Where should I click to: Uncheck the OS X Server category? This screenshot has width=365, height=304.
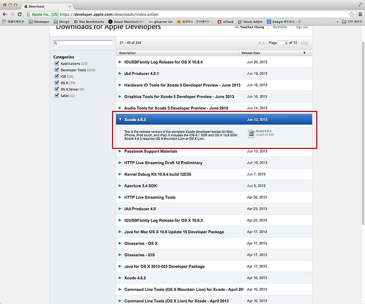[57, 89]
